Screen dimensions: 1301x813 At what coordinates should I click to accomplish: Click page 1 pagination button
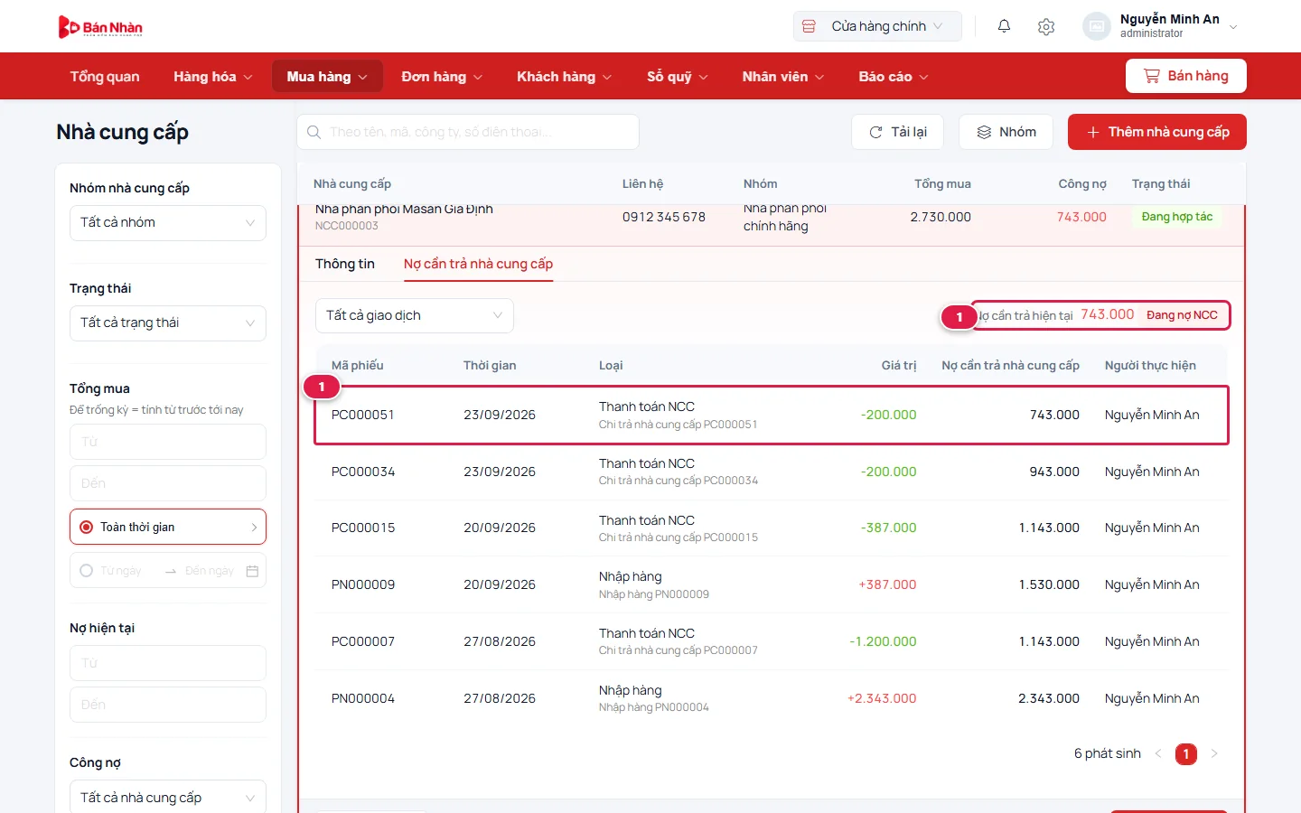[x=1186, y=753]
